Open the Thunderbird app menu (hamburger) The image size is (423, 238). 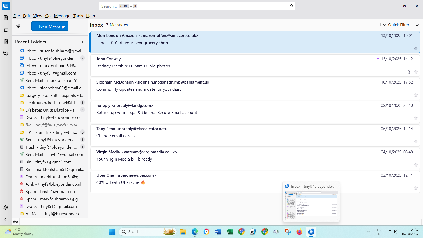(381, 6)
